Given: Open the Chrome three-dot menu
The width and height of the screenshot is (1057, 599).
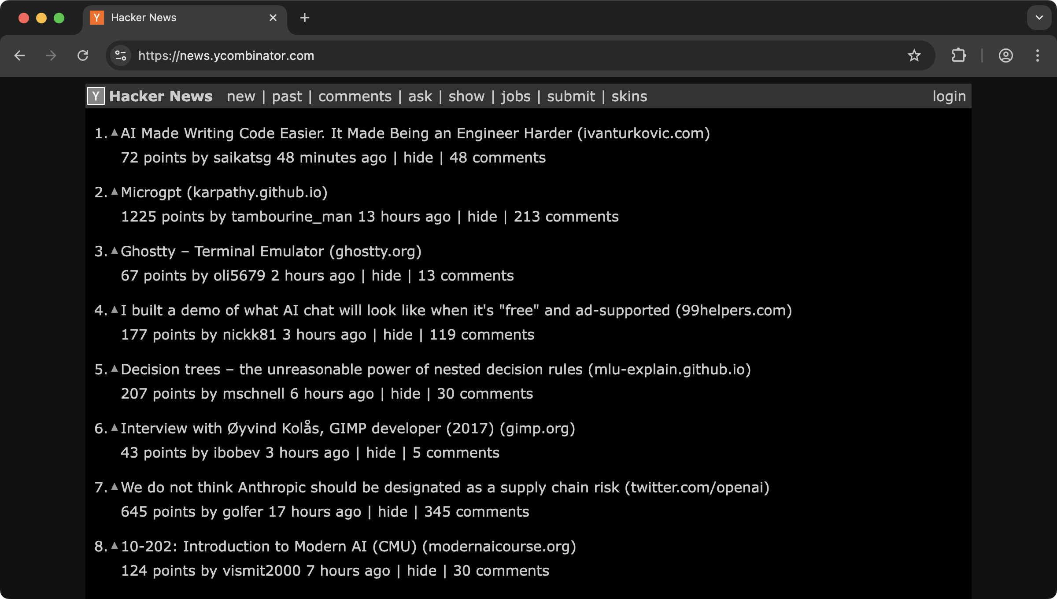Looking at the screenshot, I should tap(1037, 55).
